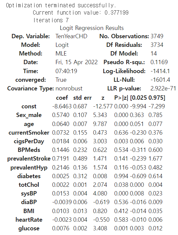Image resolution: width=178 pixels, height=235 pixels.
Task: Click the 'diabetes' row label
Action: click(x=29, y=176)
